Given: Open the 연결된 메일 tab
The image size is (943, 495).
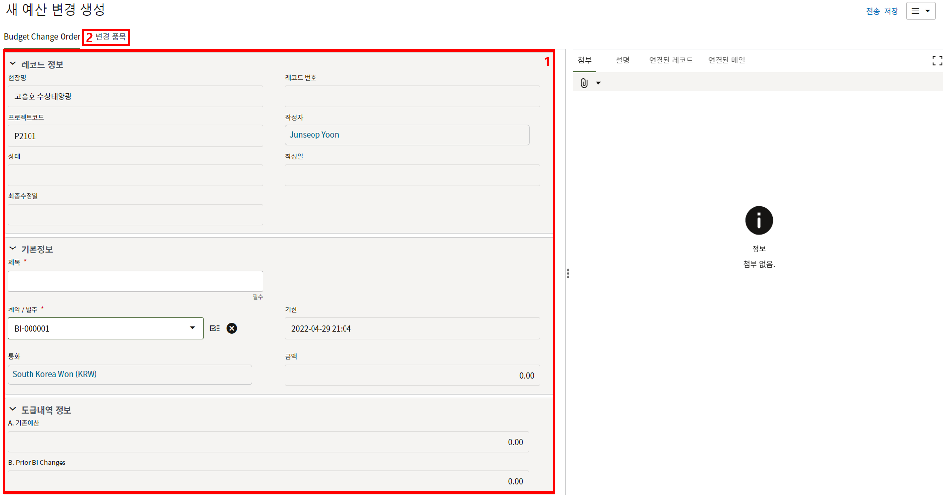Looking at the screenshot, I should pos(726,60).
